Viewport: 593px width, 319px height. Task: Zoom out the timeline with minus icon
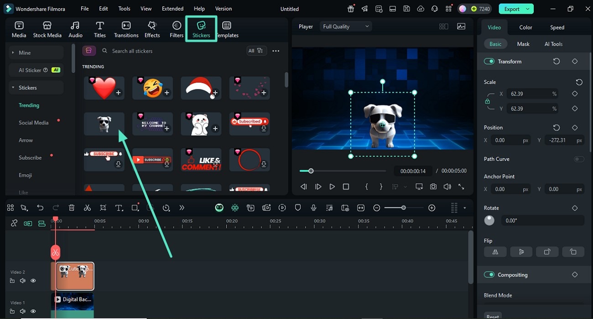pyautogui.click(x=377, y=208)
